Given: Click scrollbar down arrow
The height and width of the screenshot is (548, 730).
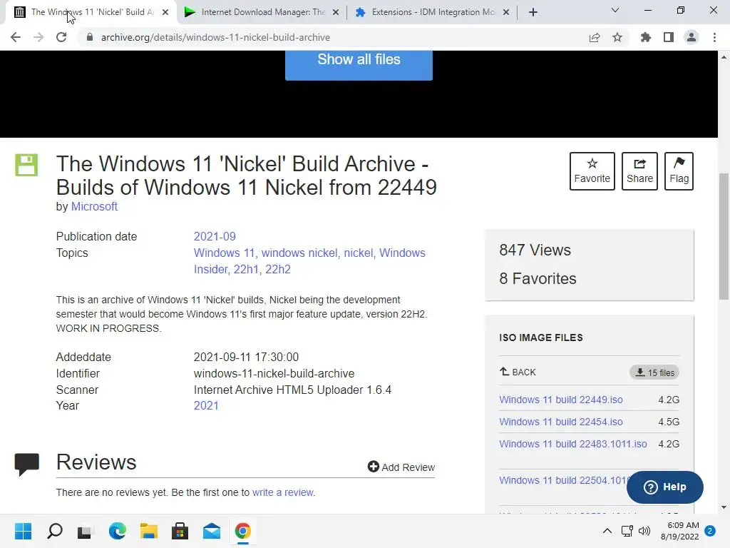Looking at the screenshot, I should (x=724, y=507).
